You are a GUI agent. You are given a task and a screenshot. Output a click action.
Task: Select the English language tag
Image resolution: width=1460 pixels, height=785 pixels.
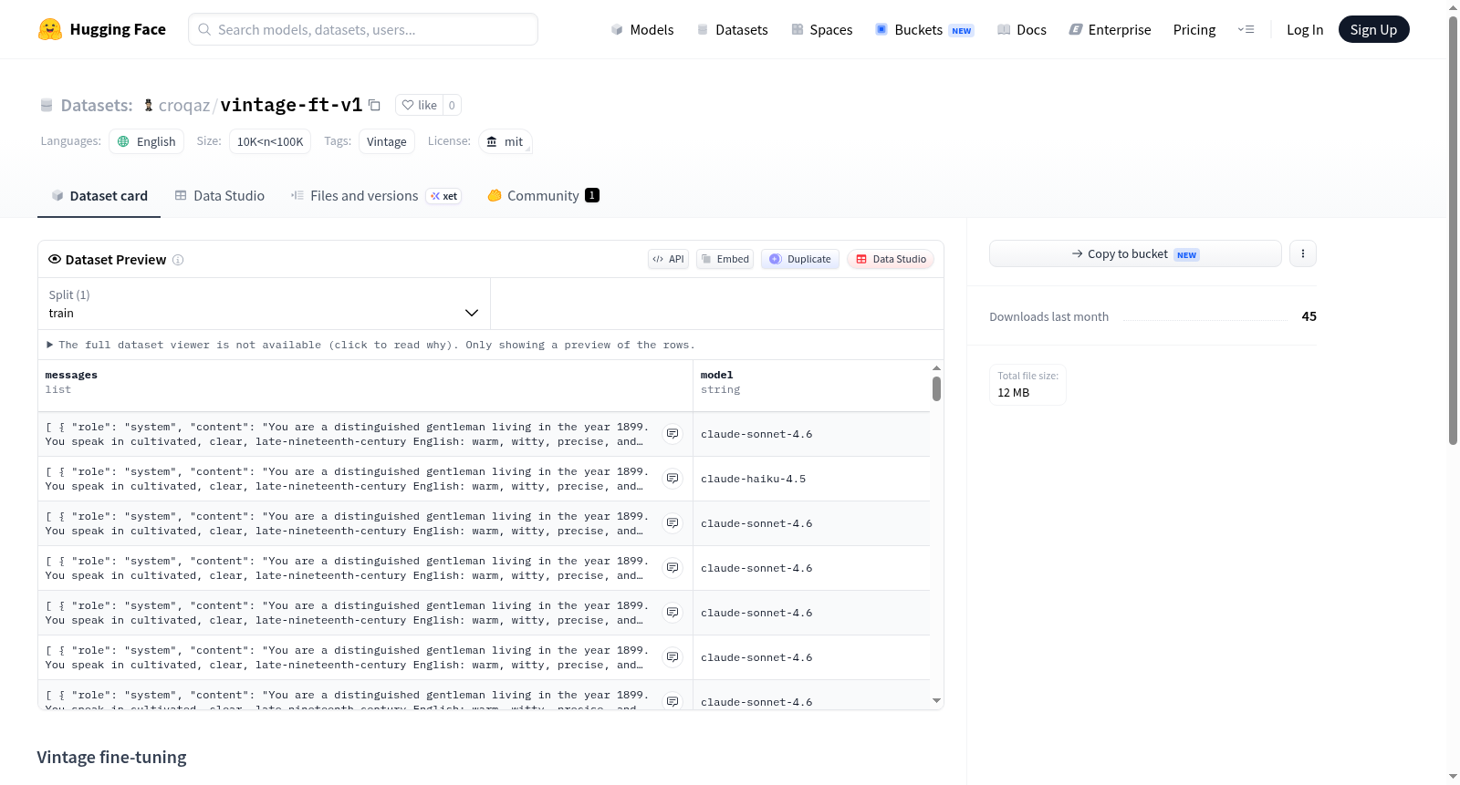click(x=147, y=141)
